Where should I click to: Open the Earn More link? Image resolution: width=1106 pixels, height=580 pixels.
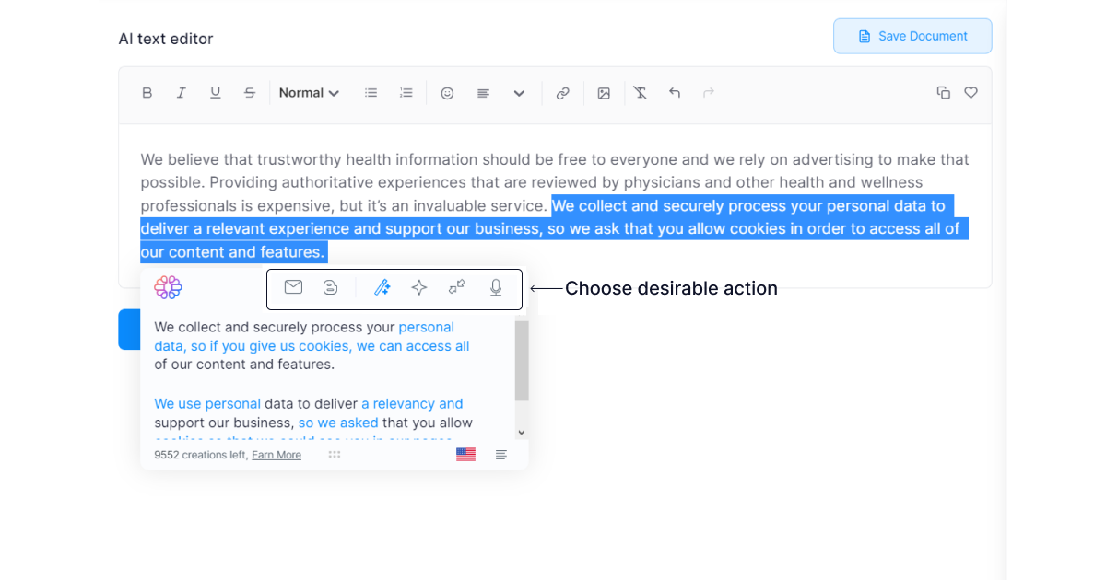pos(276,455)
